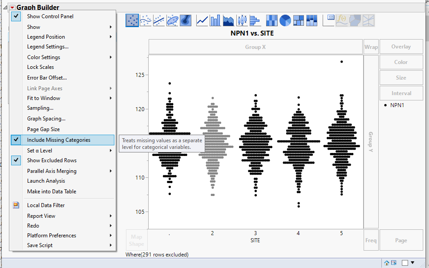This screenshot has height=268, width=429.
Task: Expand the Redo submenu
Action: [63, 226]
